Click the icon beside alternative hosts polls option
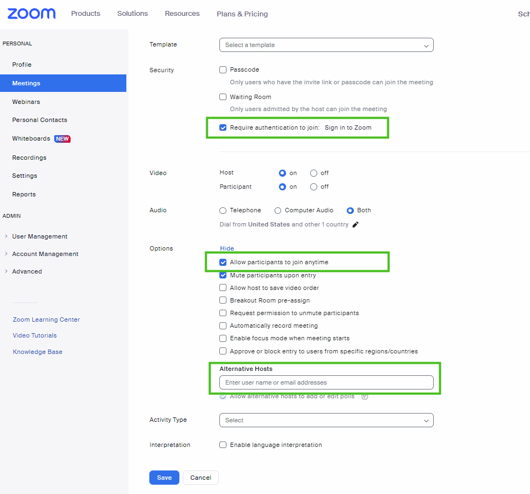 pos(365,397)
